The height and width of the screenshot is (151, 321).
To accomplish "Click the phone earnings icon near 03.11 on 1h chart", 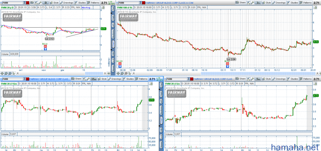I will point(227,63).
